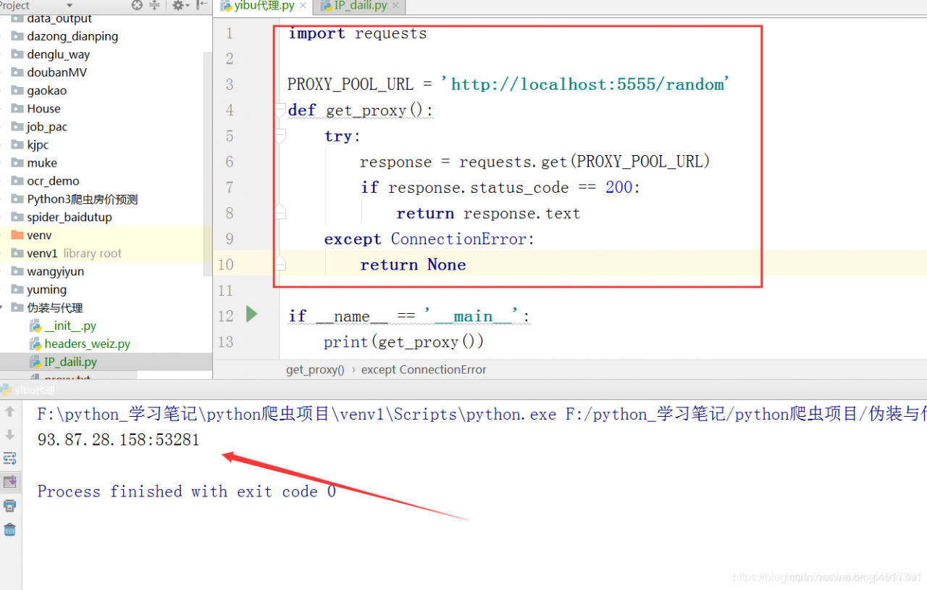Switch to the yibu代理.py tab

pos(264,7)
